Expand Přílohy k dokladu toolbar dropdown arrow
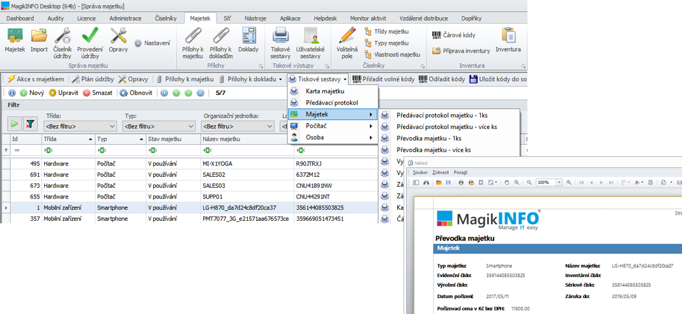Screen dimensions: 682x314 tap(280, 80)
